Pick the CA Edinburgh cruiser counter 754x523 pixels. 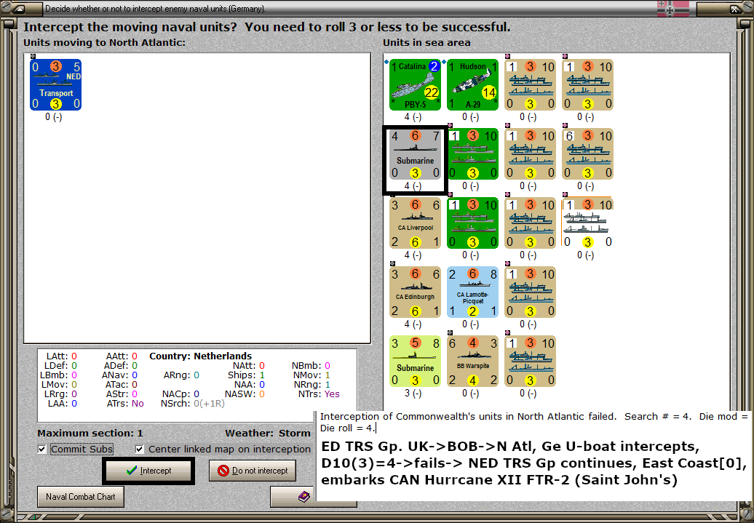click(x=415, y=292)
